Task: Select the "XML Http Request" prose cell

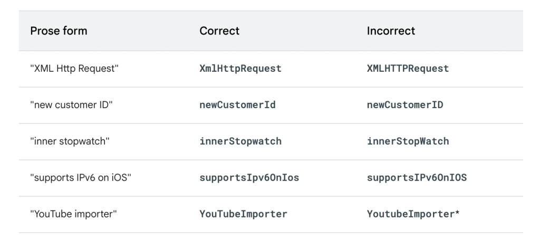Action: pyautogui.click(x=74, y=69)
